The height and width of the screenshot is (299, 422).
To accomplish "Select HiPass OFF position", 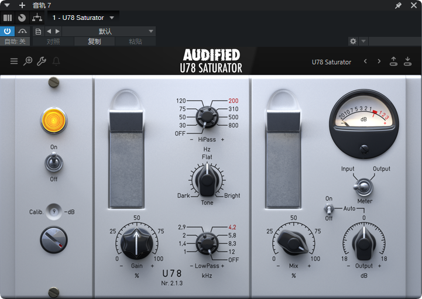I will 180,134.
